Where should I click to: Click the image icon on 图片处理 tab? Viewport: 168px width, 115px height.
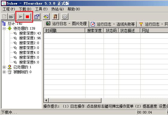(x=48, y=24)
